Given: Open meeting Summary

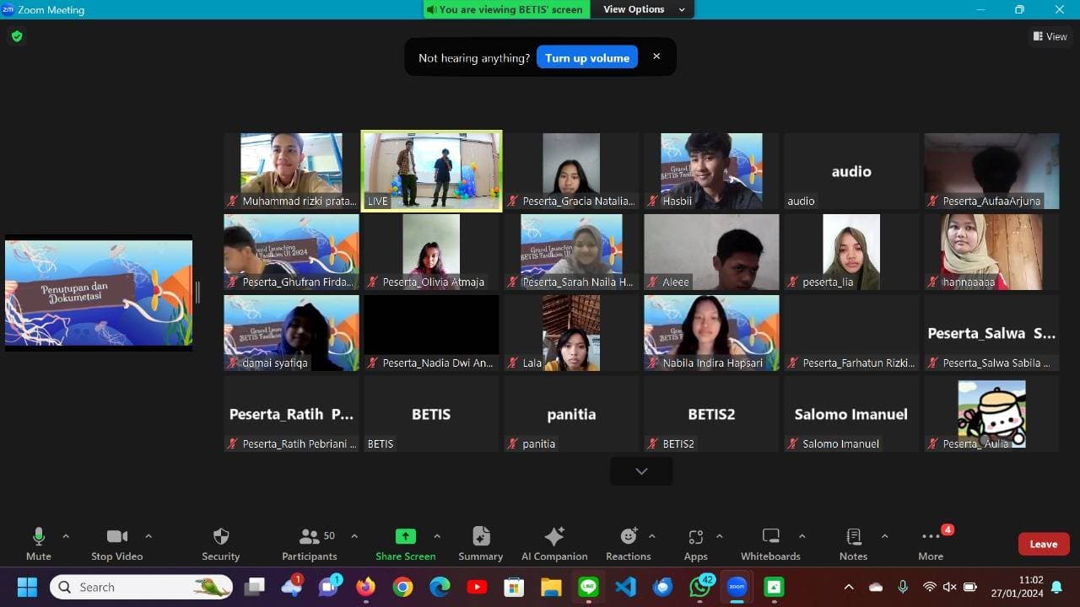Looking at the screenshot, I should pyautogui.click(x=481, y=544).
